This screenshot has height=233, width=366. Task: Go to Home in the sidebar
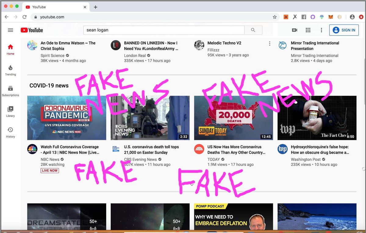tap(10, 49)
